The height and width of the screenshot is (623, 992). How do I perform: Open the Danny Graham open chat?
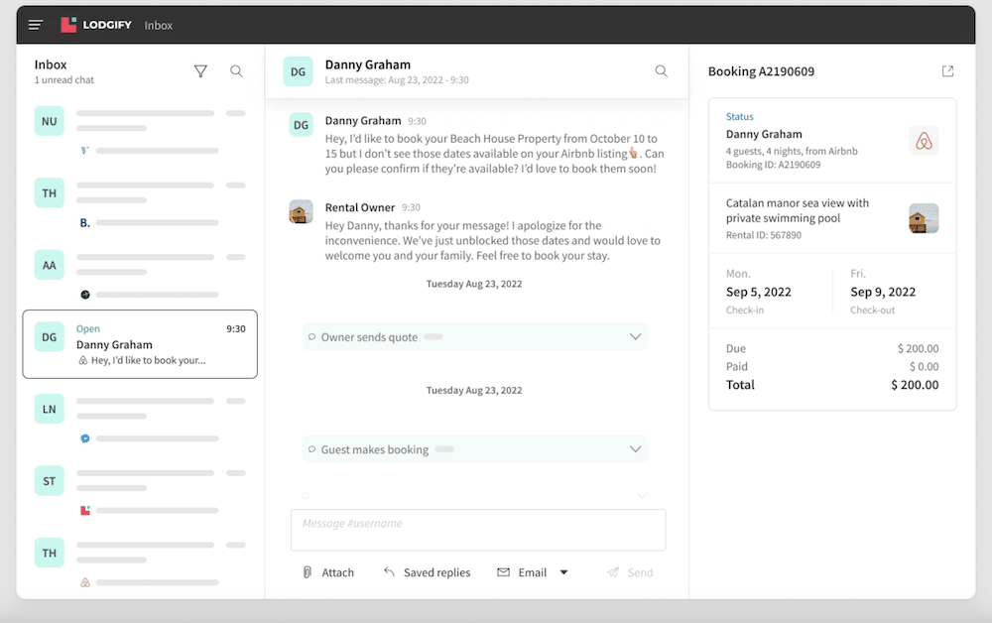click(x=140, y=344)
